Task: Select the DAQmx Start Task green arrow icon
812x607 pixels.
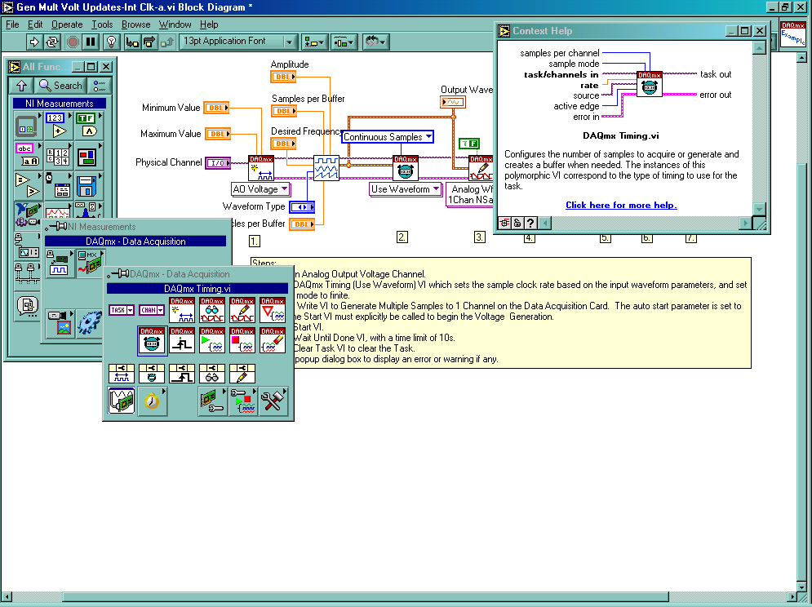Action: coord(212,340)
